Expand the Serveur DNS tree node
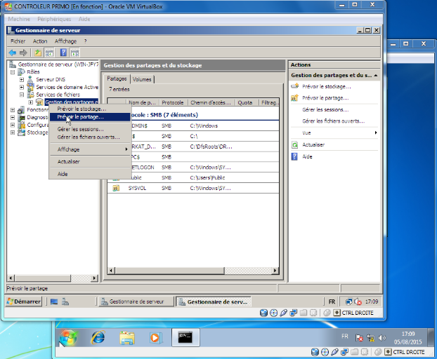The height and width of the screenshot is (359, 437). click(22, 79)
